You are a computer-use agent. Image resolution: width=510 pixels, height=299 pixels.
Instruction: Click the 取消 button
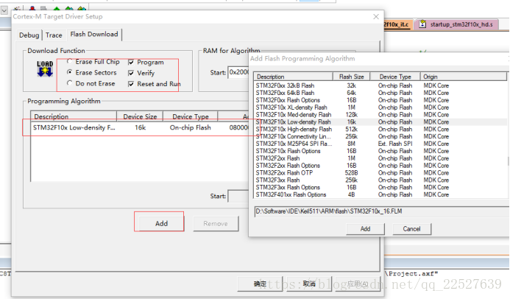pos(309,284)
